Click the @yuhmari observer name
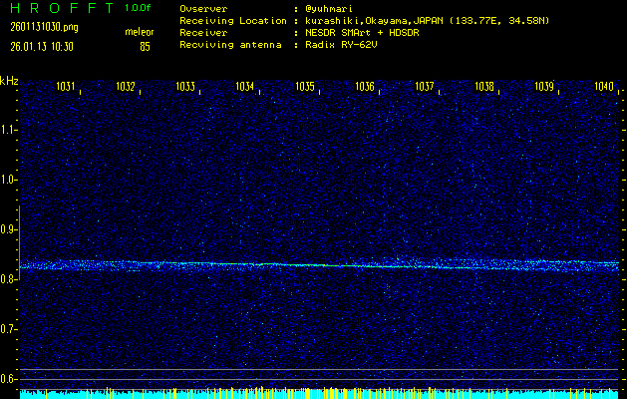 click(331, 8)
